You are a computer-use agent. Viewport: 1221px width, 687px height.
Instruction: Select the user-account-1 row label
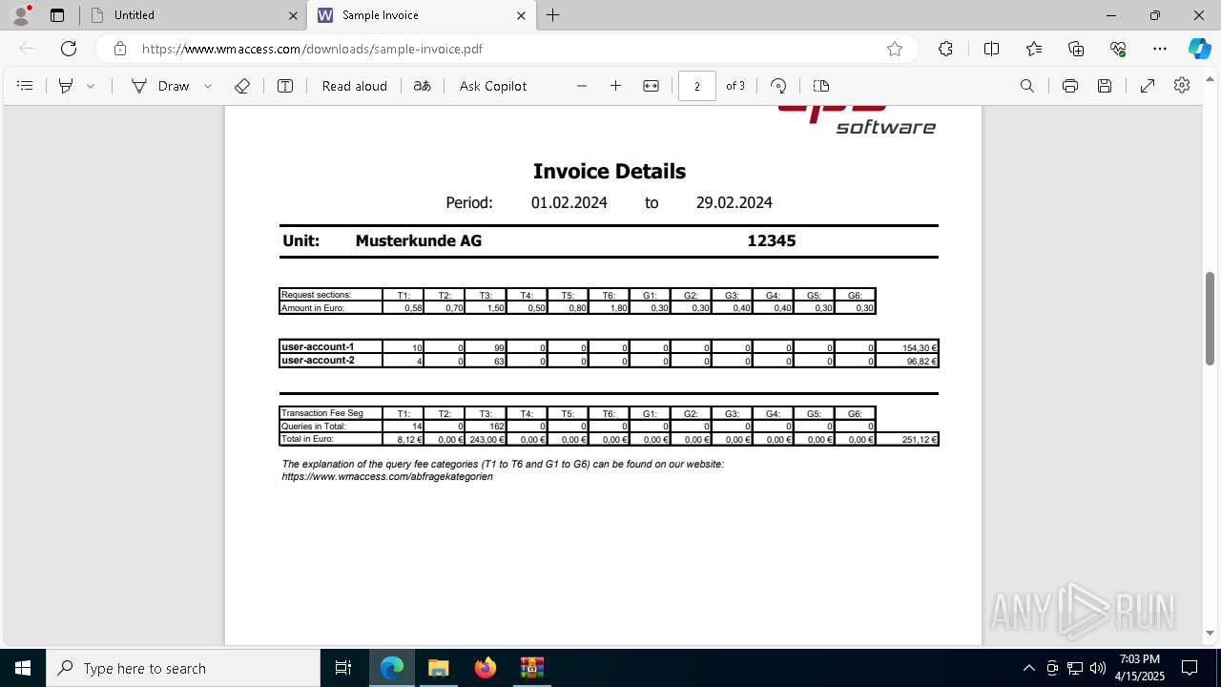point(318,347)
